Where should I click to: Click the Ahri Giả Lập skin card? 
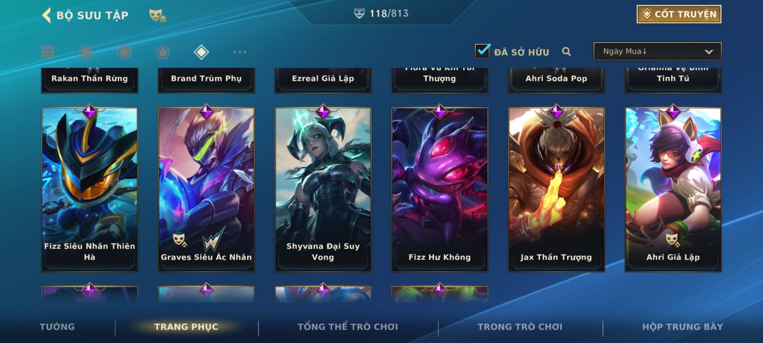[673, 190]
